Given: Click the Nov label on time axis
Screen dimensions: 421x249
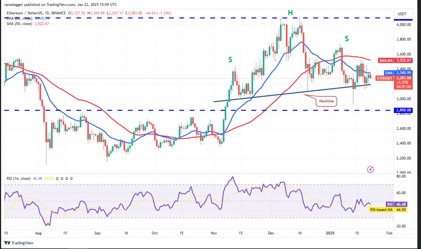Looking at the screenshot, I should tap(214, 233).
